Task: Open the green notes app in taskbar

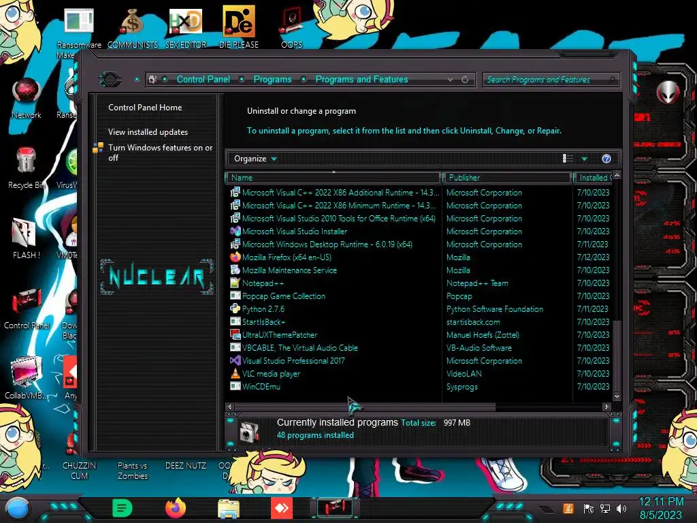Action: pos(123,508)
